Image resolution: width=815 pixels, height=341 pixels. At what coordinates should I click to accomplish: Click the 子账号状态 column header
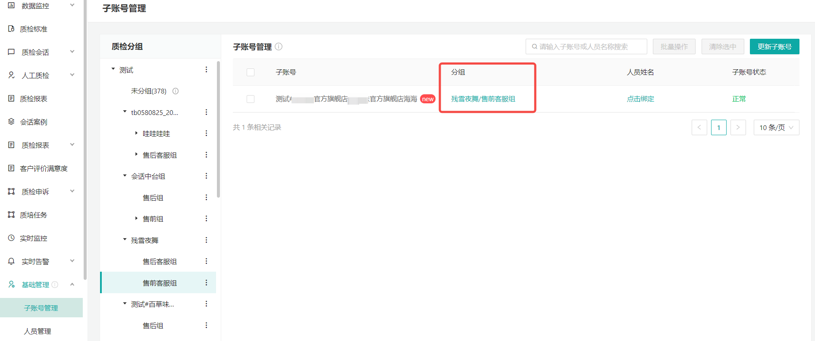pos(749,72)
